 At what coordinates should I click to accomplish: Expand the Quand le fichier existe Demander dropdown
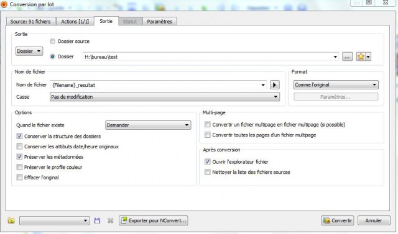pos(148,125)
